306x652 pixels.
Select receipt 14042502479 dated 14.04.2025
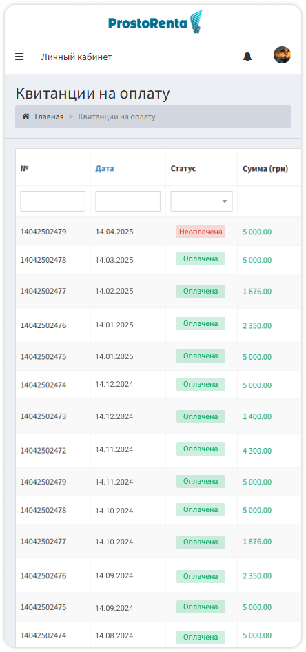pyautogui.click(x=43, y=232)
